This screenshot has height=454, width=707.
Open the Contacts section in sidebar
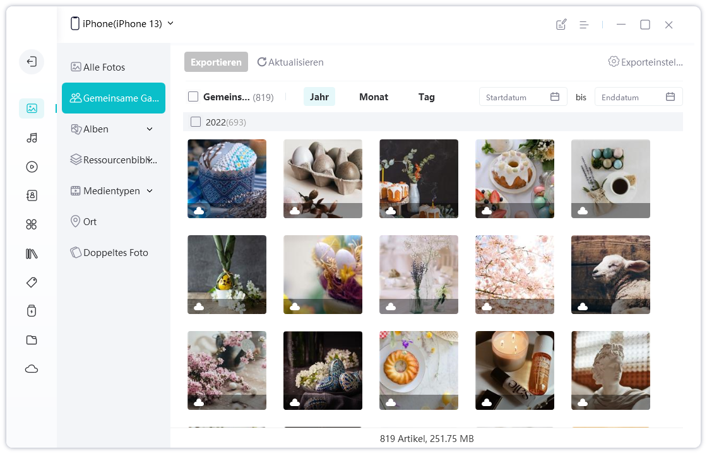tap(32, 195)
